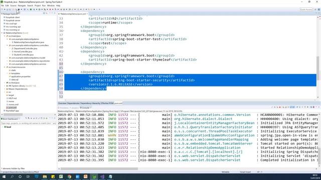Select the templates folder

pyautogui.click(x=16, y=73)
